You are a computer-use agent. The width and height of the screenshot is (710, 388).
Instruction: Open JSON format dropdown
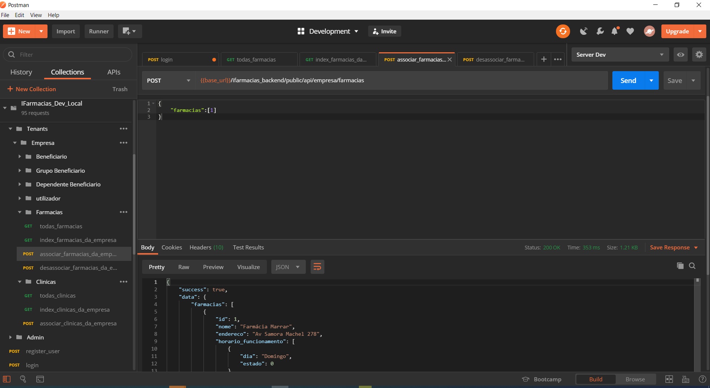point(288,267)
